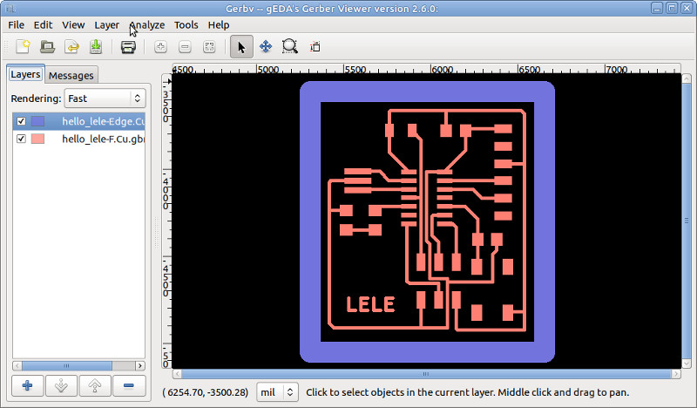This screenshot has width=697, height=408.
Task: Open the Tools menu
Action: click(x=186, y=25)
